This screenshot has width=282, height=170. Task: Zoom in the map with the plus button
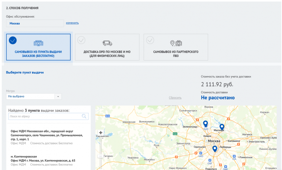pos(100,132)
